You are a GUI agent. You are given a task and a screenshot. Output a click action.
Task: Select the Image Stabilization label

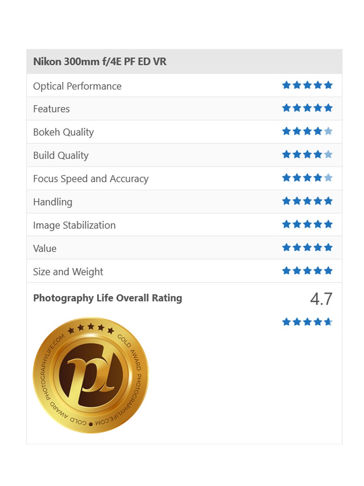pos(74,225)
